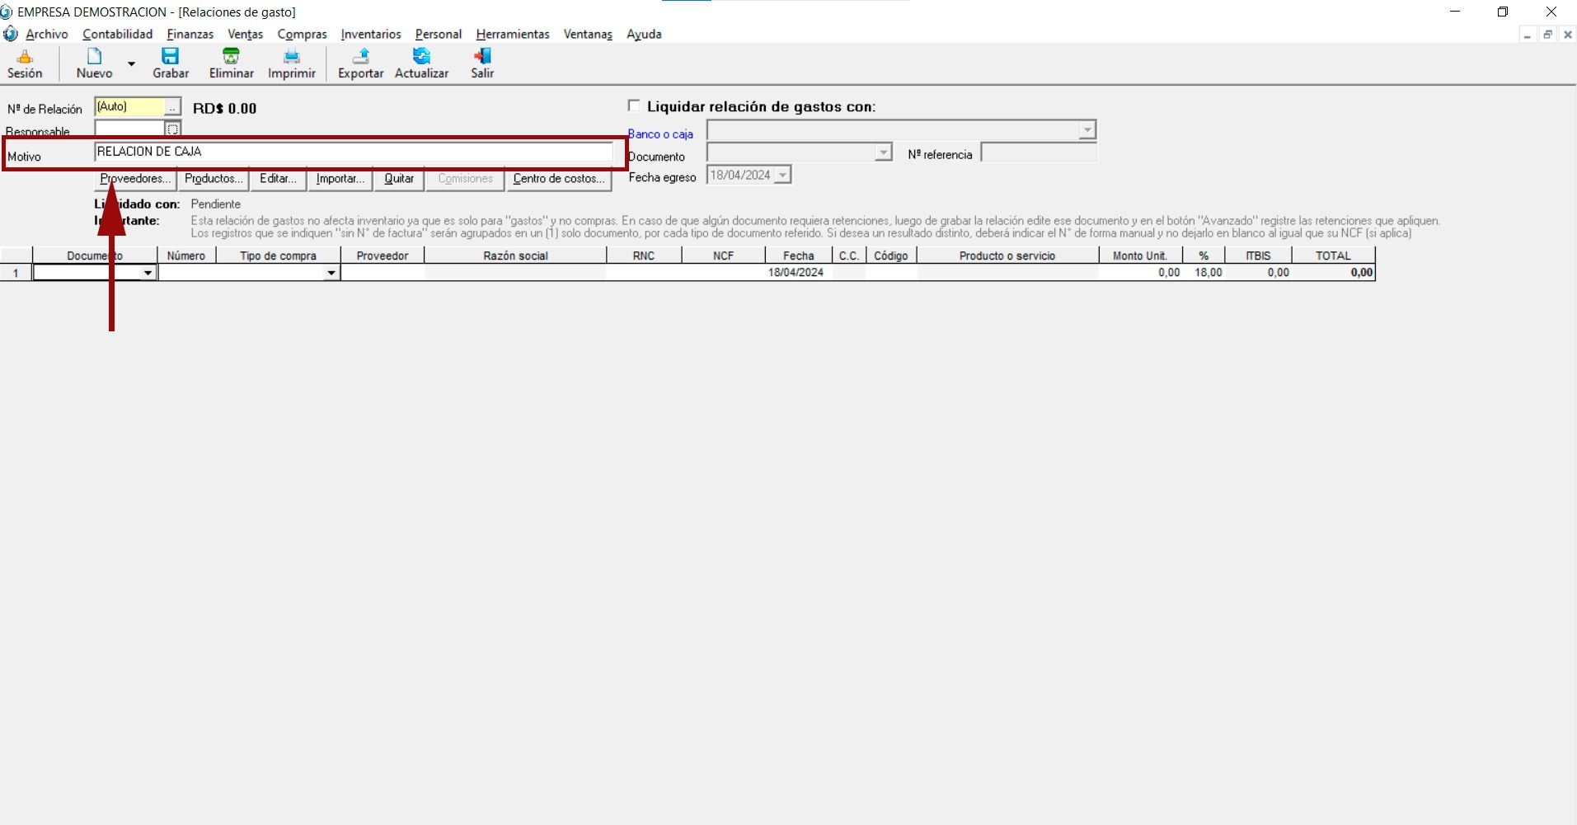
Task: Open the Contabilidad menu
Action: (x=117, y=34)
